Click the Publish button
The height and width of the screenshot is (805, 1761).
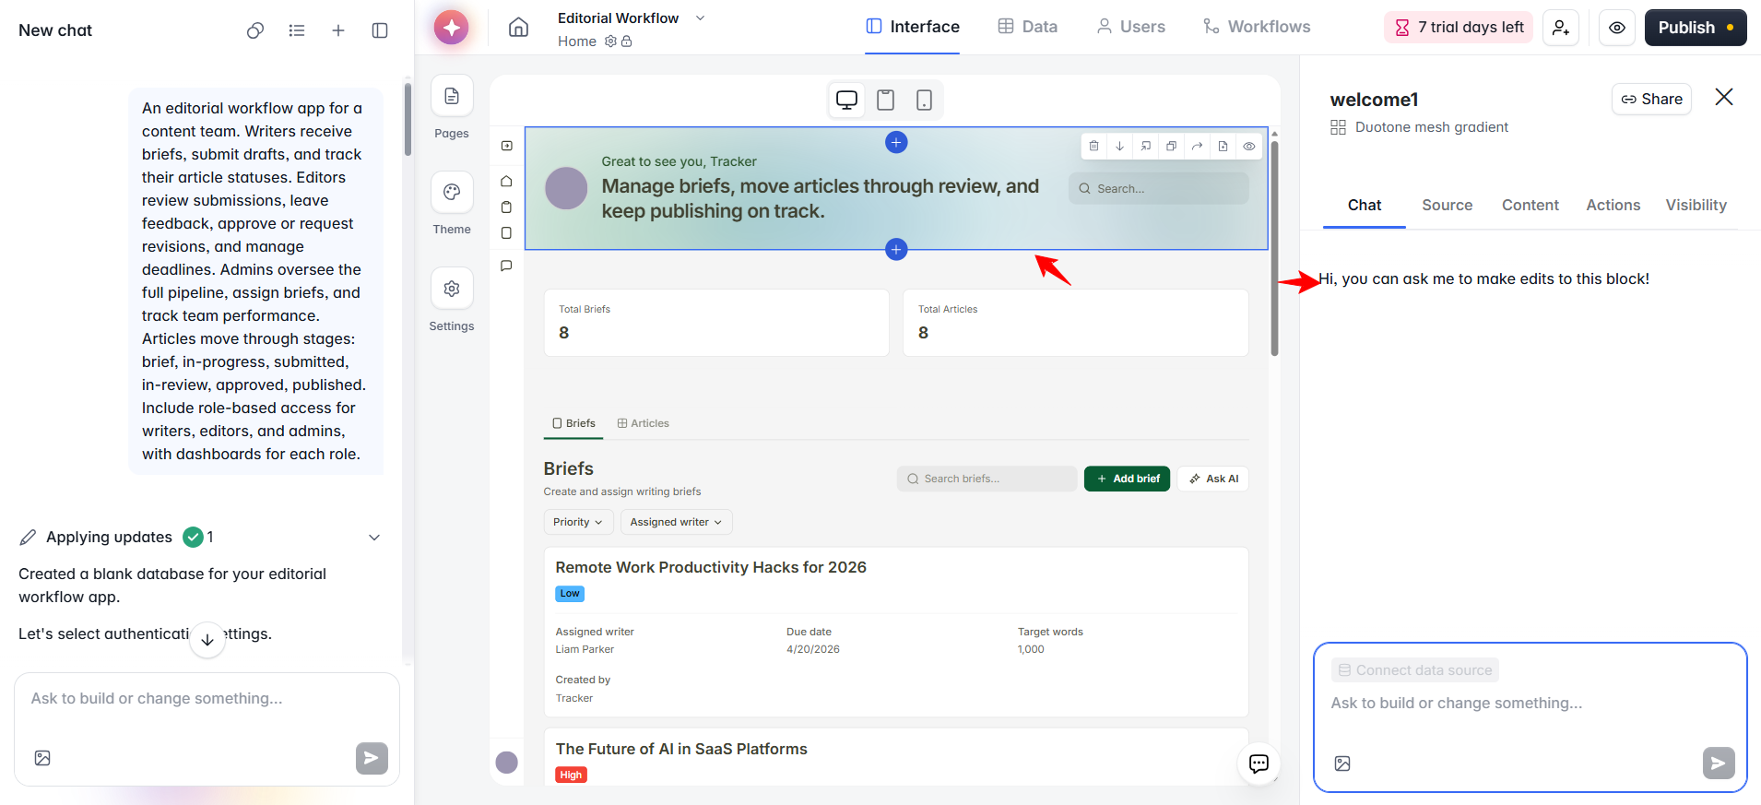[1696, 28]
